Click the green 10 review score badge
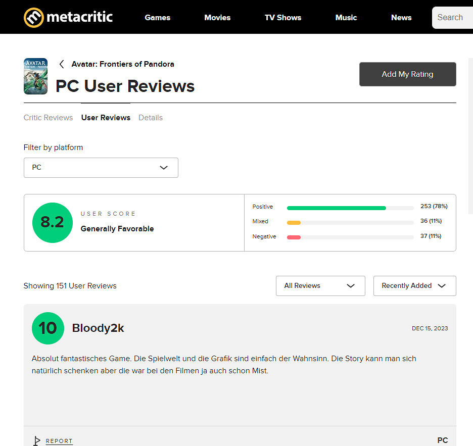The width and height of the screenshot is (473, 446). click(x=48, y=328)
